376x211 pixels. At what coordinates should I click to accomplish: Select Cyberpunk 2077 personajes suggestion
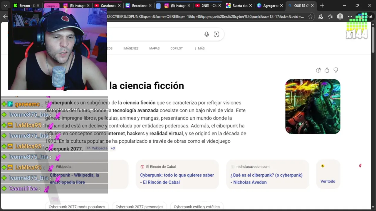[x=139, y=207]
